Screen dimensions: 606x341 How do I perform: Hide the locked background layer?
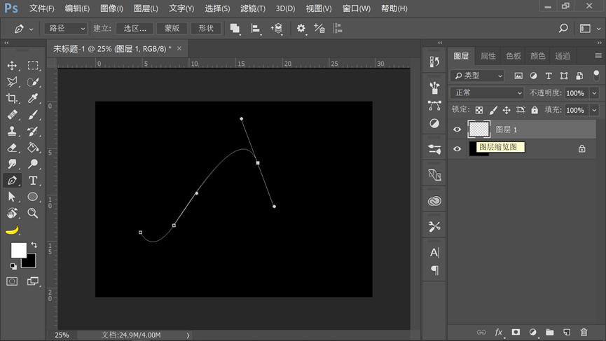[x=457, y=148]
